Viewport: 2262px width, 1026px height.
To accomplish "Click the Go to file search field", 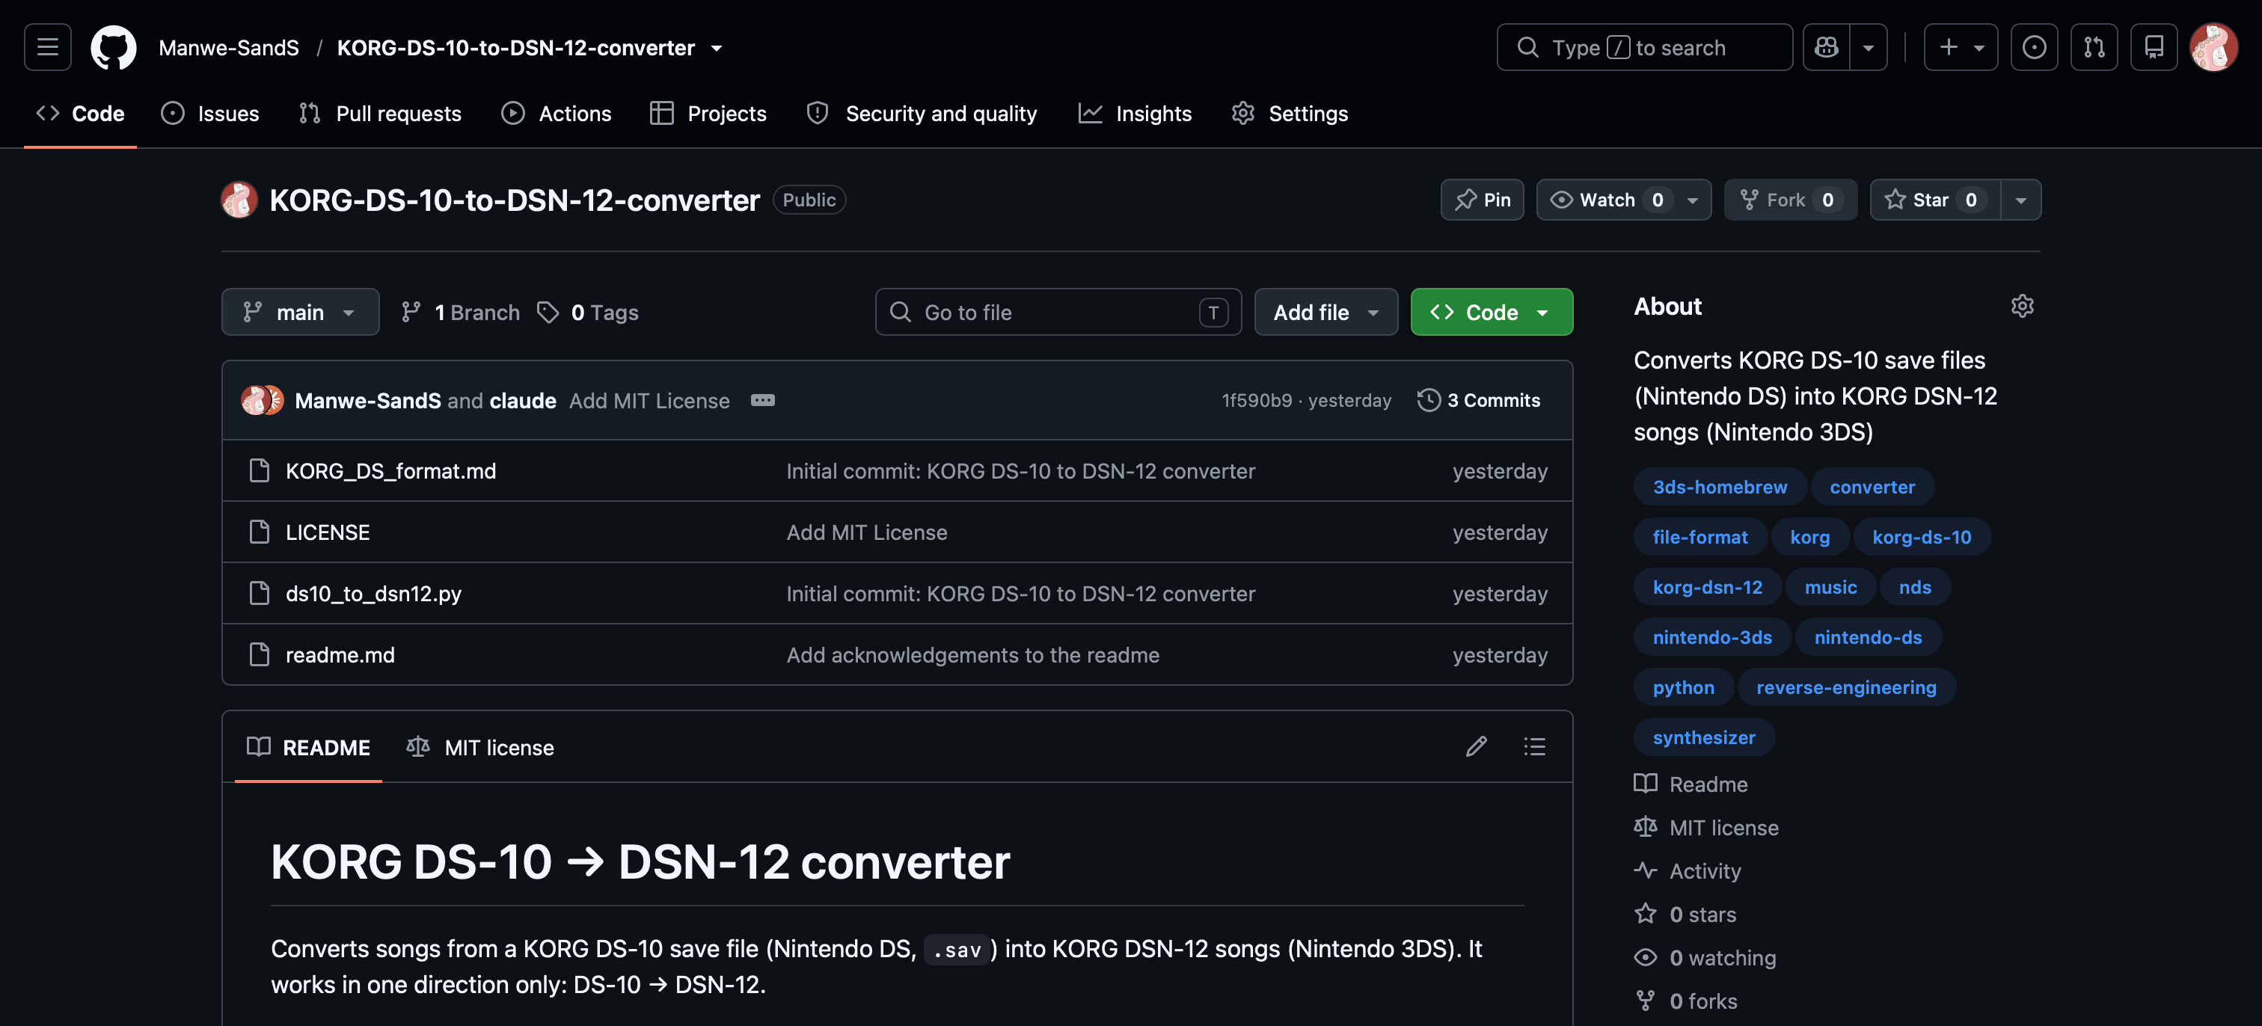I will click(x=1058, y=313).
